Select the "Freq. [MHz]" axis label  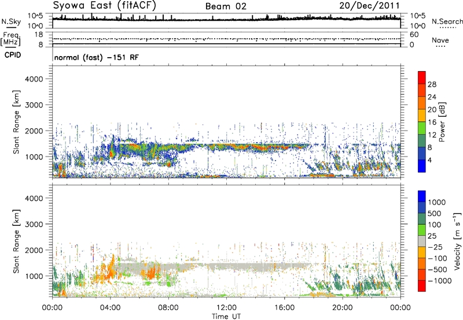[10, 39]
